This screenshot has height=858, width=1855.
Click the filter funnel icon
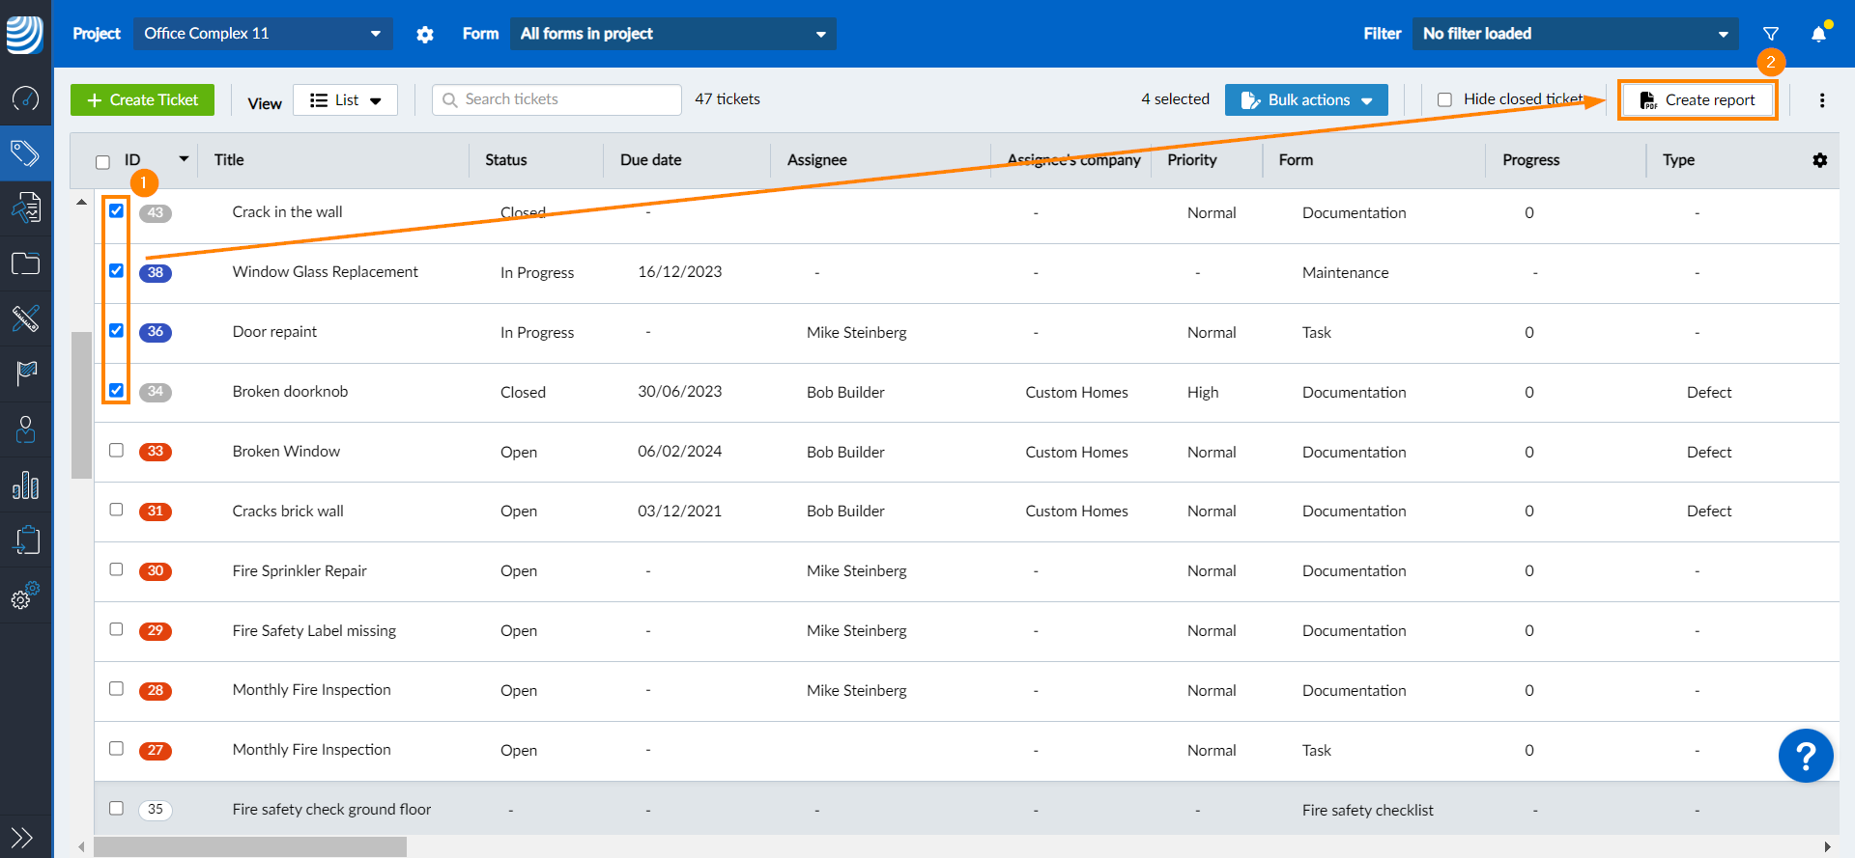point(1771,34)
